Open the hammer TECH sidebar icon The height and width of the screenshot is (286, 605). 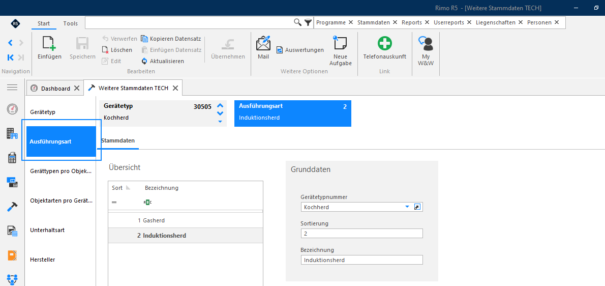tap(12, 207)
